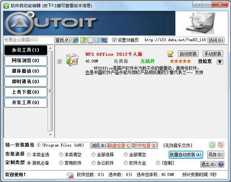231x182 pixels.
Task: Select the 装机必备 radio button
Action: coord(29,163)
